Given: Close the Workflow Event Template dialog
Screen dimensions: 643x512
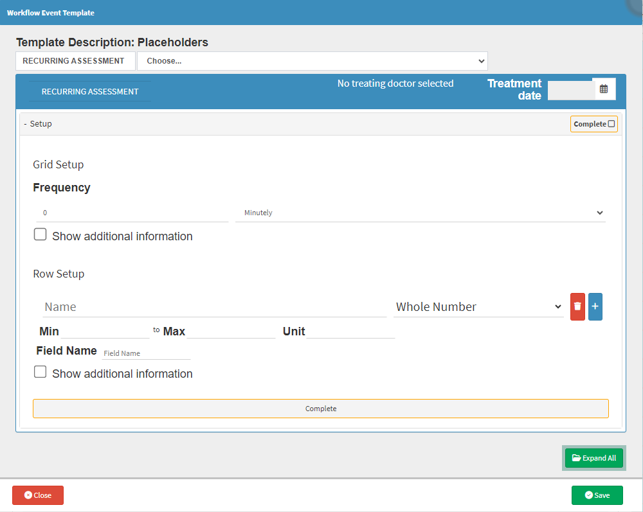Looking at the screenshot, I should [38, 495].
